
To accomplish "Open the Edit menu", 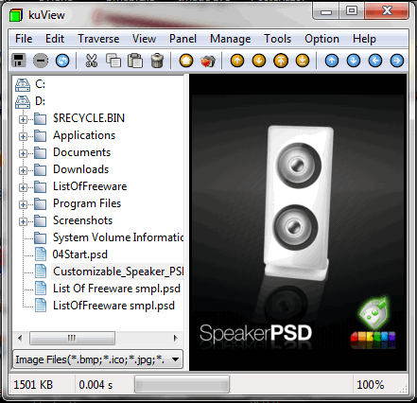I will click(x=55, y=39).
